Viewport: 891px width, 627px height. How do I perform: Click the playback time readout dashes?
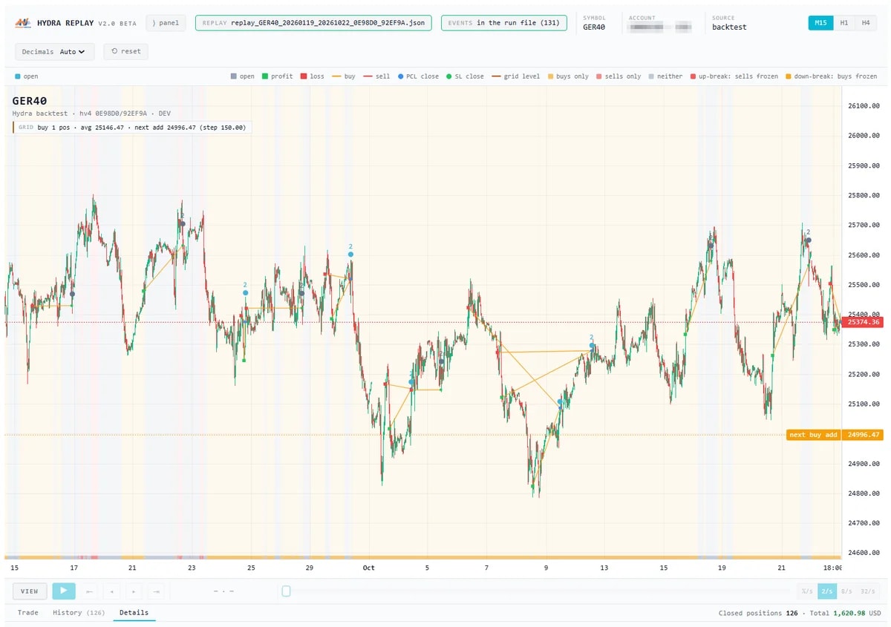223,591
